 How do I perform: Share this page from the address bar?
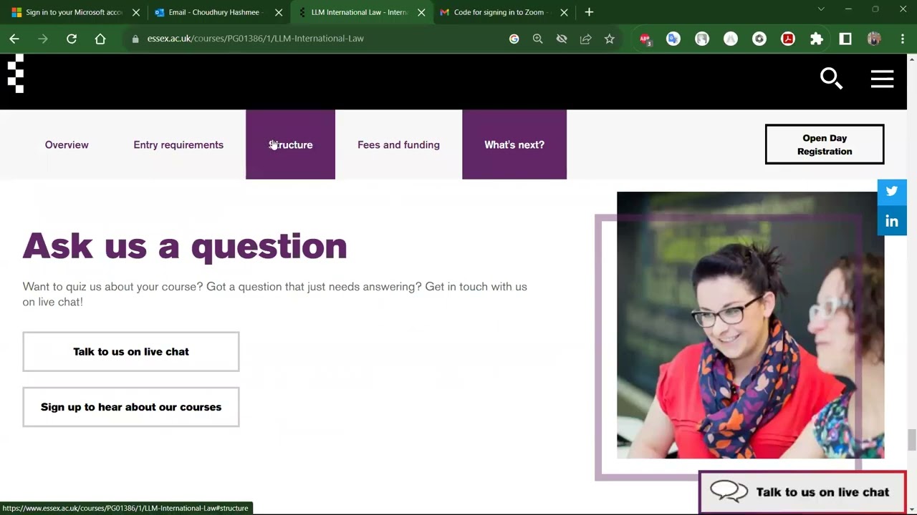click(585, 39)
